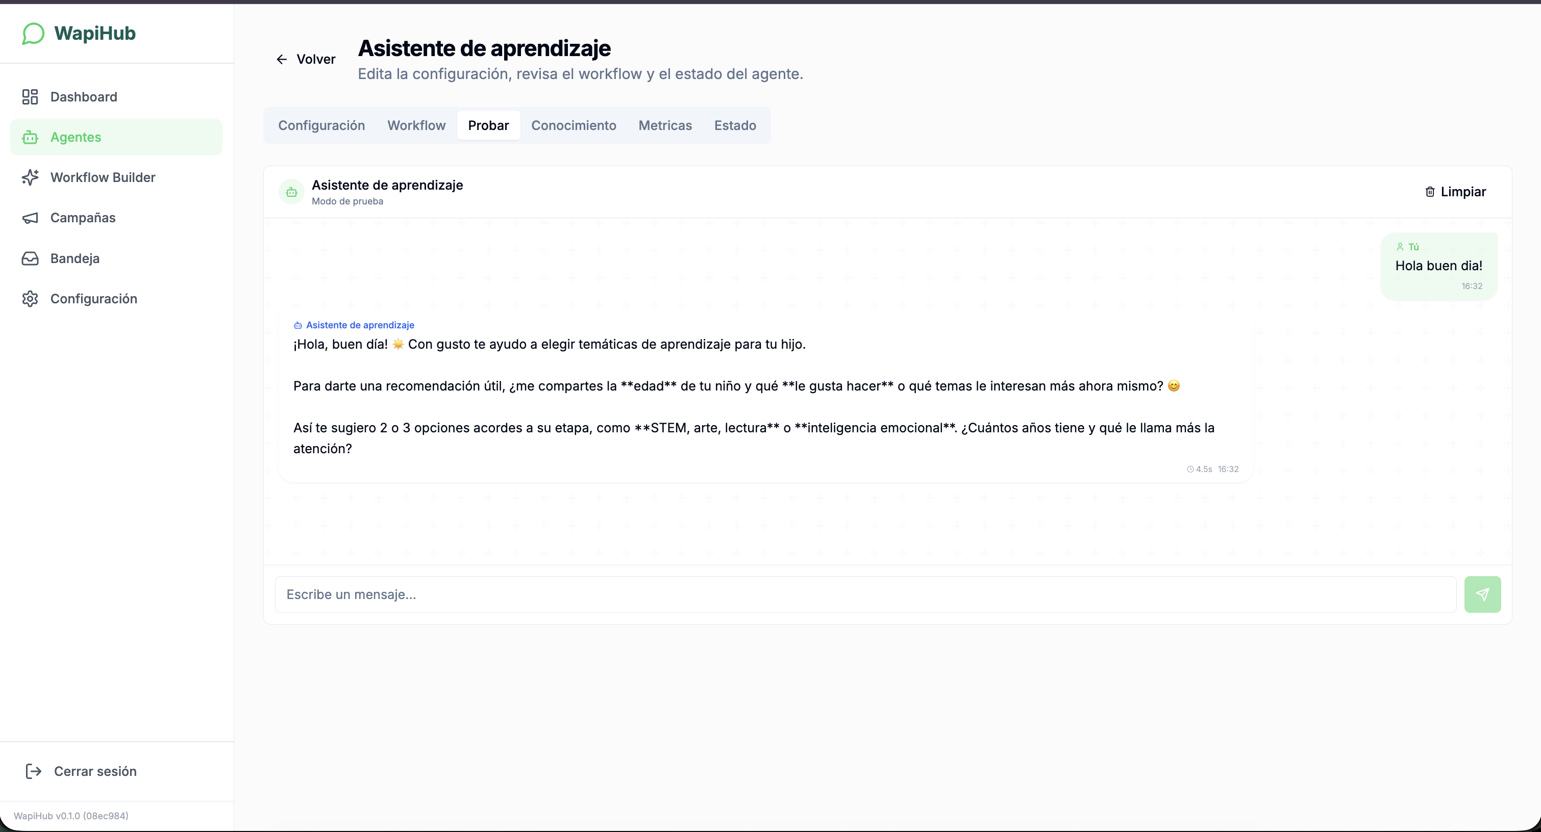Switch to the Workflow tab
Screen dimensions: 1541x832
(x=416, y=125)
